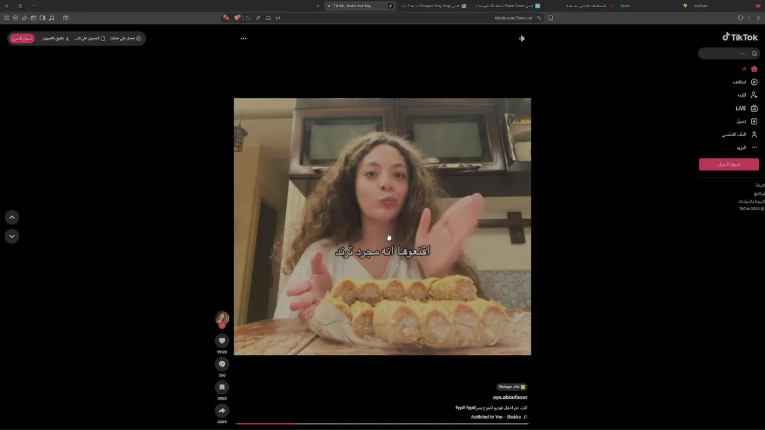Open the aya.aboufaour username link
Viewport: 765px width, 430px height.
510,397
